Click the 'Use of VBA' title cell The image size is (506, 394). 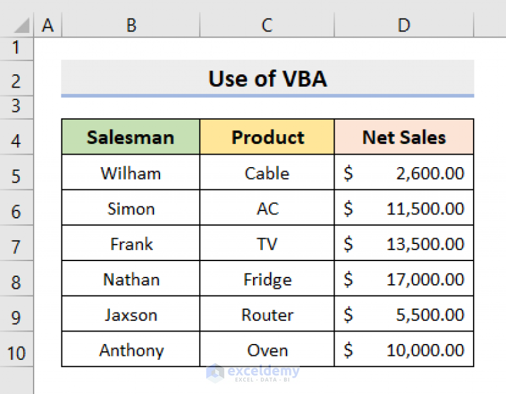[x=267, y=78]
